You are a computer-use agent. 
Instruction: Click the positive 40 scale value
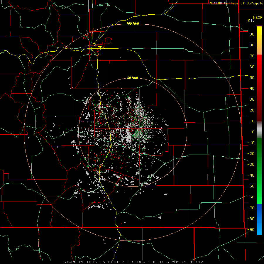(252, 89)
